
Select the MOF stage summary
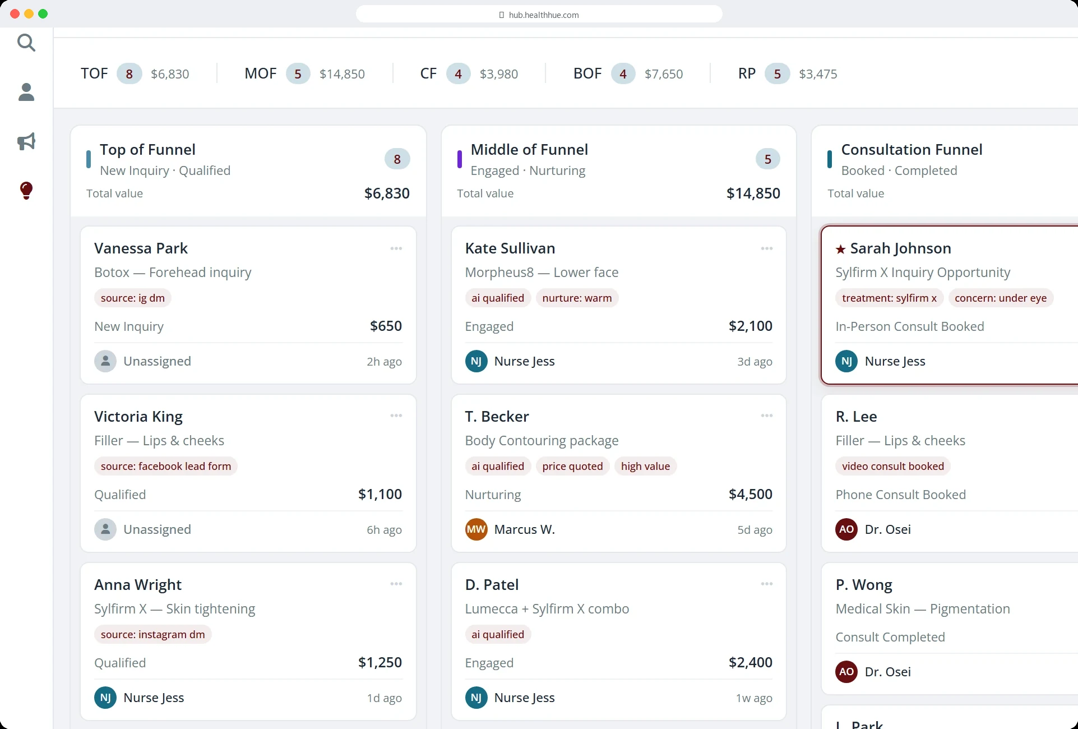click(x=304, y=73)
